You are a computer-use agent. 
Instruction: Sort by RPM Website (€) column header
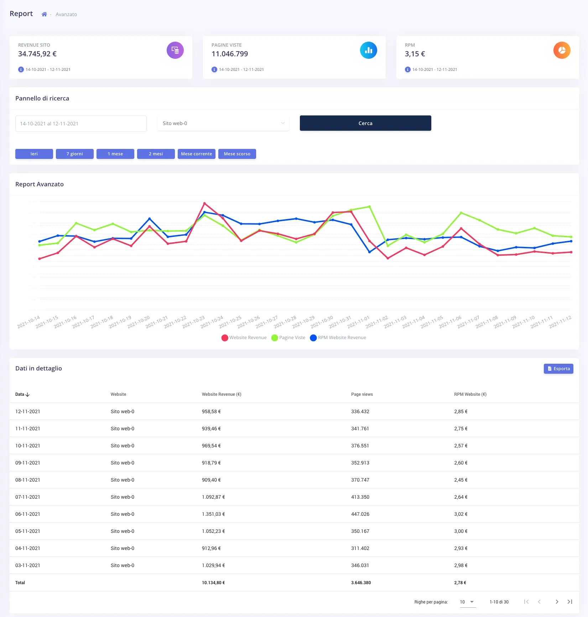(470, 394)
